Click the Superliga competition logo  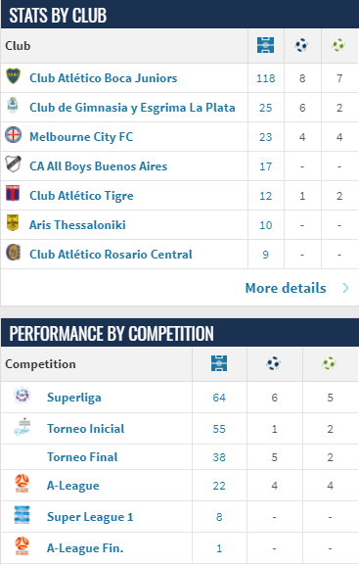(x=22, y=396)
